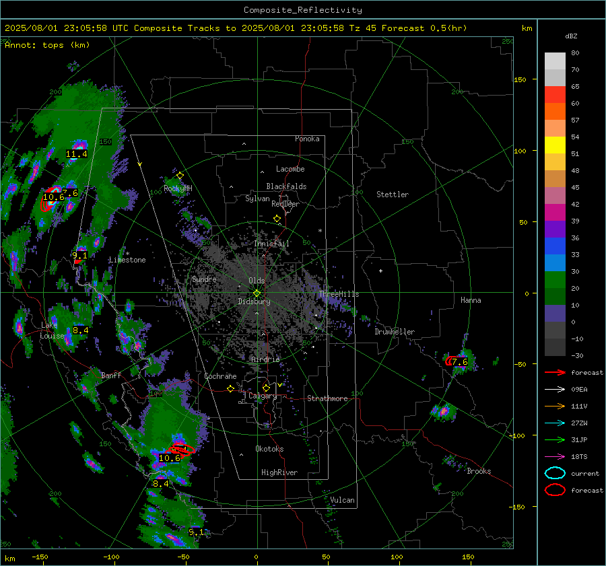Image resolution: width=606 pixels, height=566 pixels.
Task: Click the 7.6 storm top label southeast of Hanna
Action: tap(459, 362)
